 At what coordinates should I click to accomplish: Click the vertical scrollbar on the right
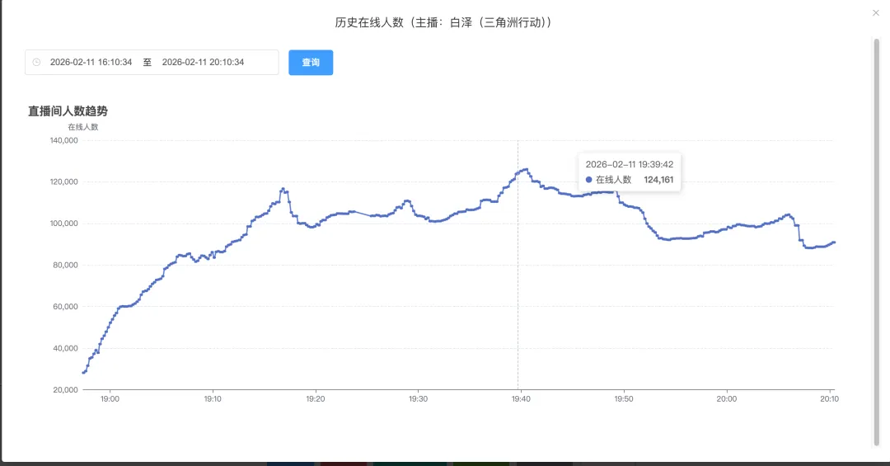877,239
